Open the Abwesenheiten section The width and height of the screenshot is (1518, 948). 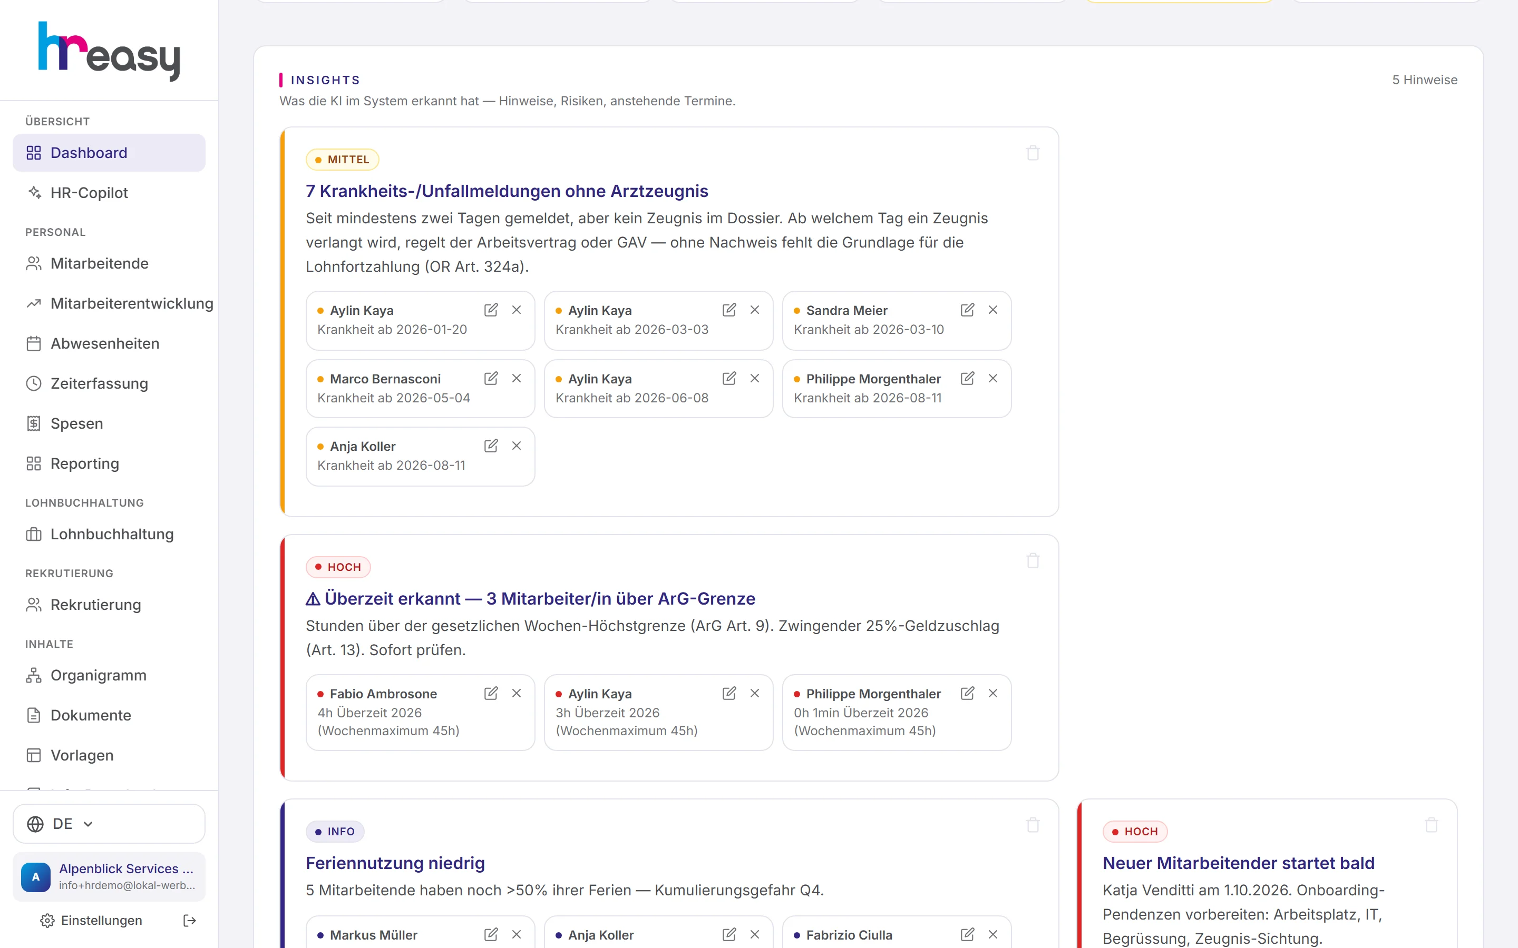[x=109, y=343]
